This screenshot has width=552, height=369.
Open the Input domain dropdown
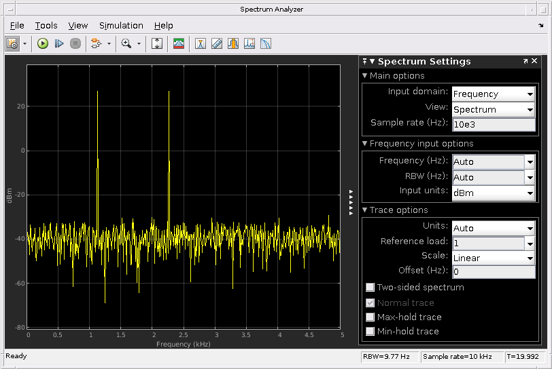pos(493,94)
